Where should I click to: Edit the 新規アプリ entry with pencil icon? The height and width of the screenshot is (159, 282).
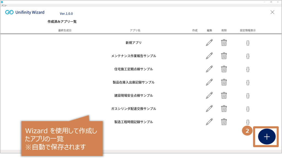pyautogui.click(x=209, y=43)
